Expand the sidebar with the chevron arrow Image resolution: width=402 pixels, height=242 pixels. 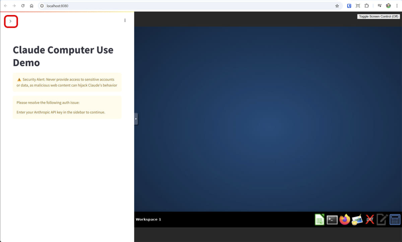(10, 21)
